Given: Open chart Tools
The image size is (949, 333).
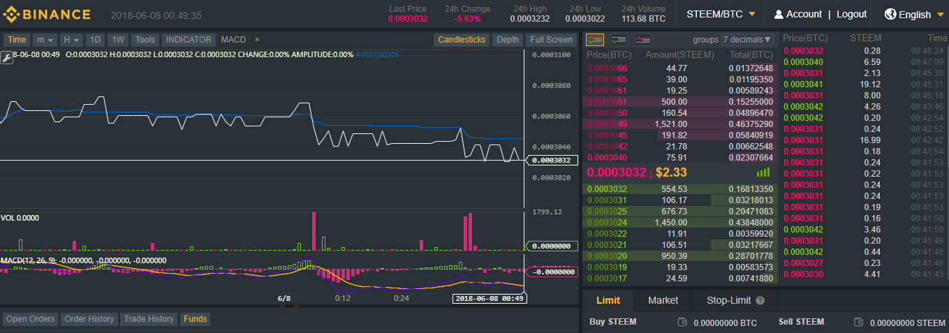Looking at the screenshot, I should [x=145, y=40].
